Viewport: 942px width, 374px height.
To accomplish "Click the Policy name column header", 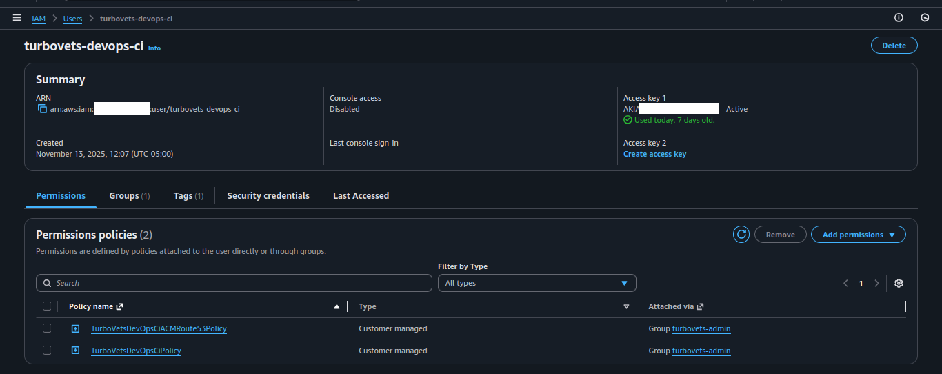I will 91,306.
